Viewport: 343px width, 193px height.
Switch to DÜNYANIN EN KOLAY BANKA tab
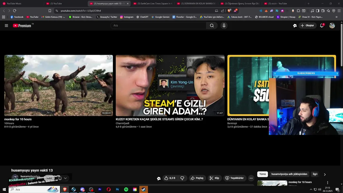tap(197, 3)
